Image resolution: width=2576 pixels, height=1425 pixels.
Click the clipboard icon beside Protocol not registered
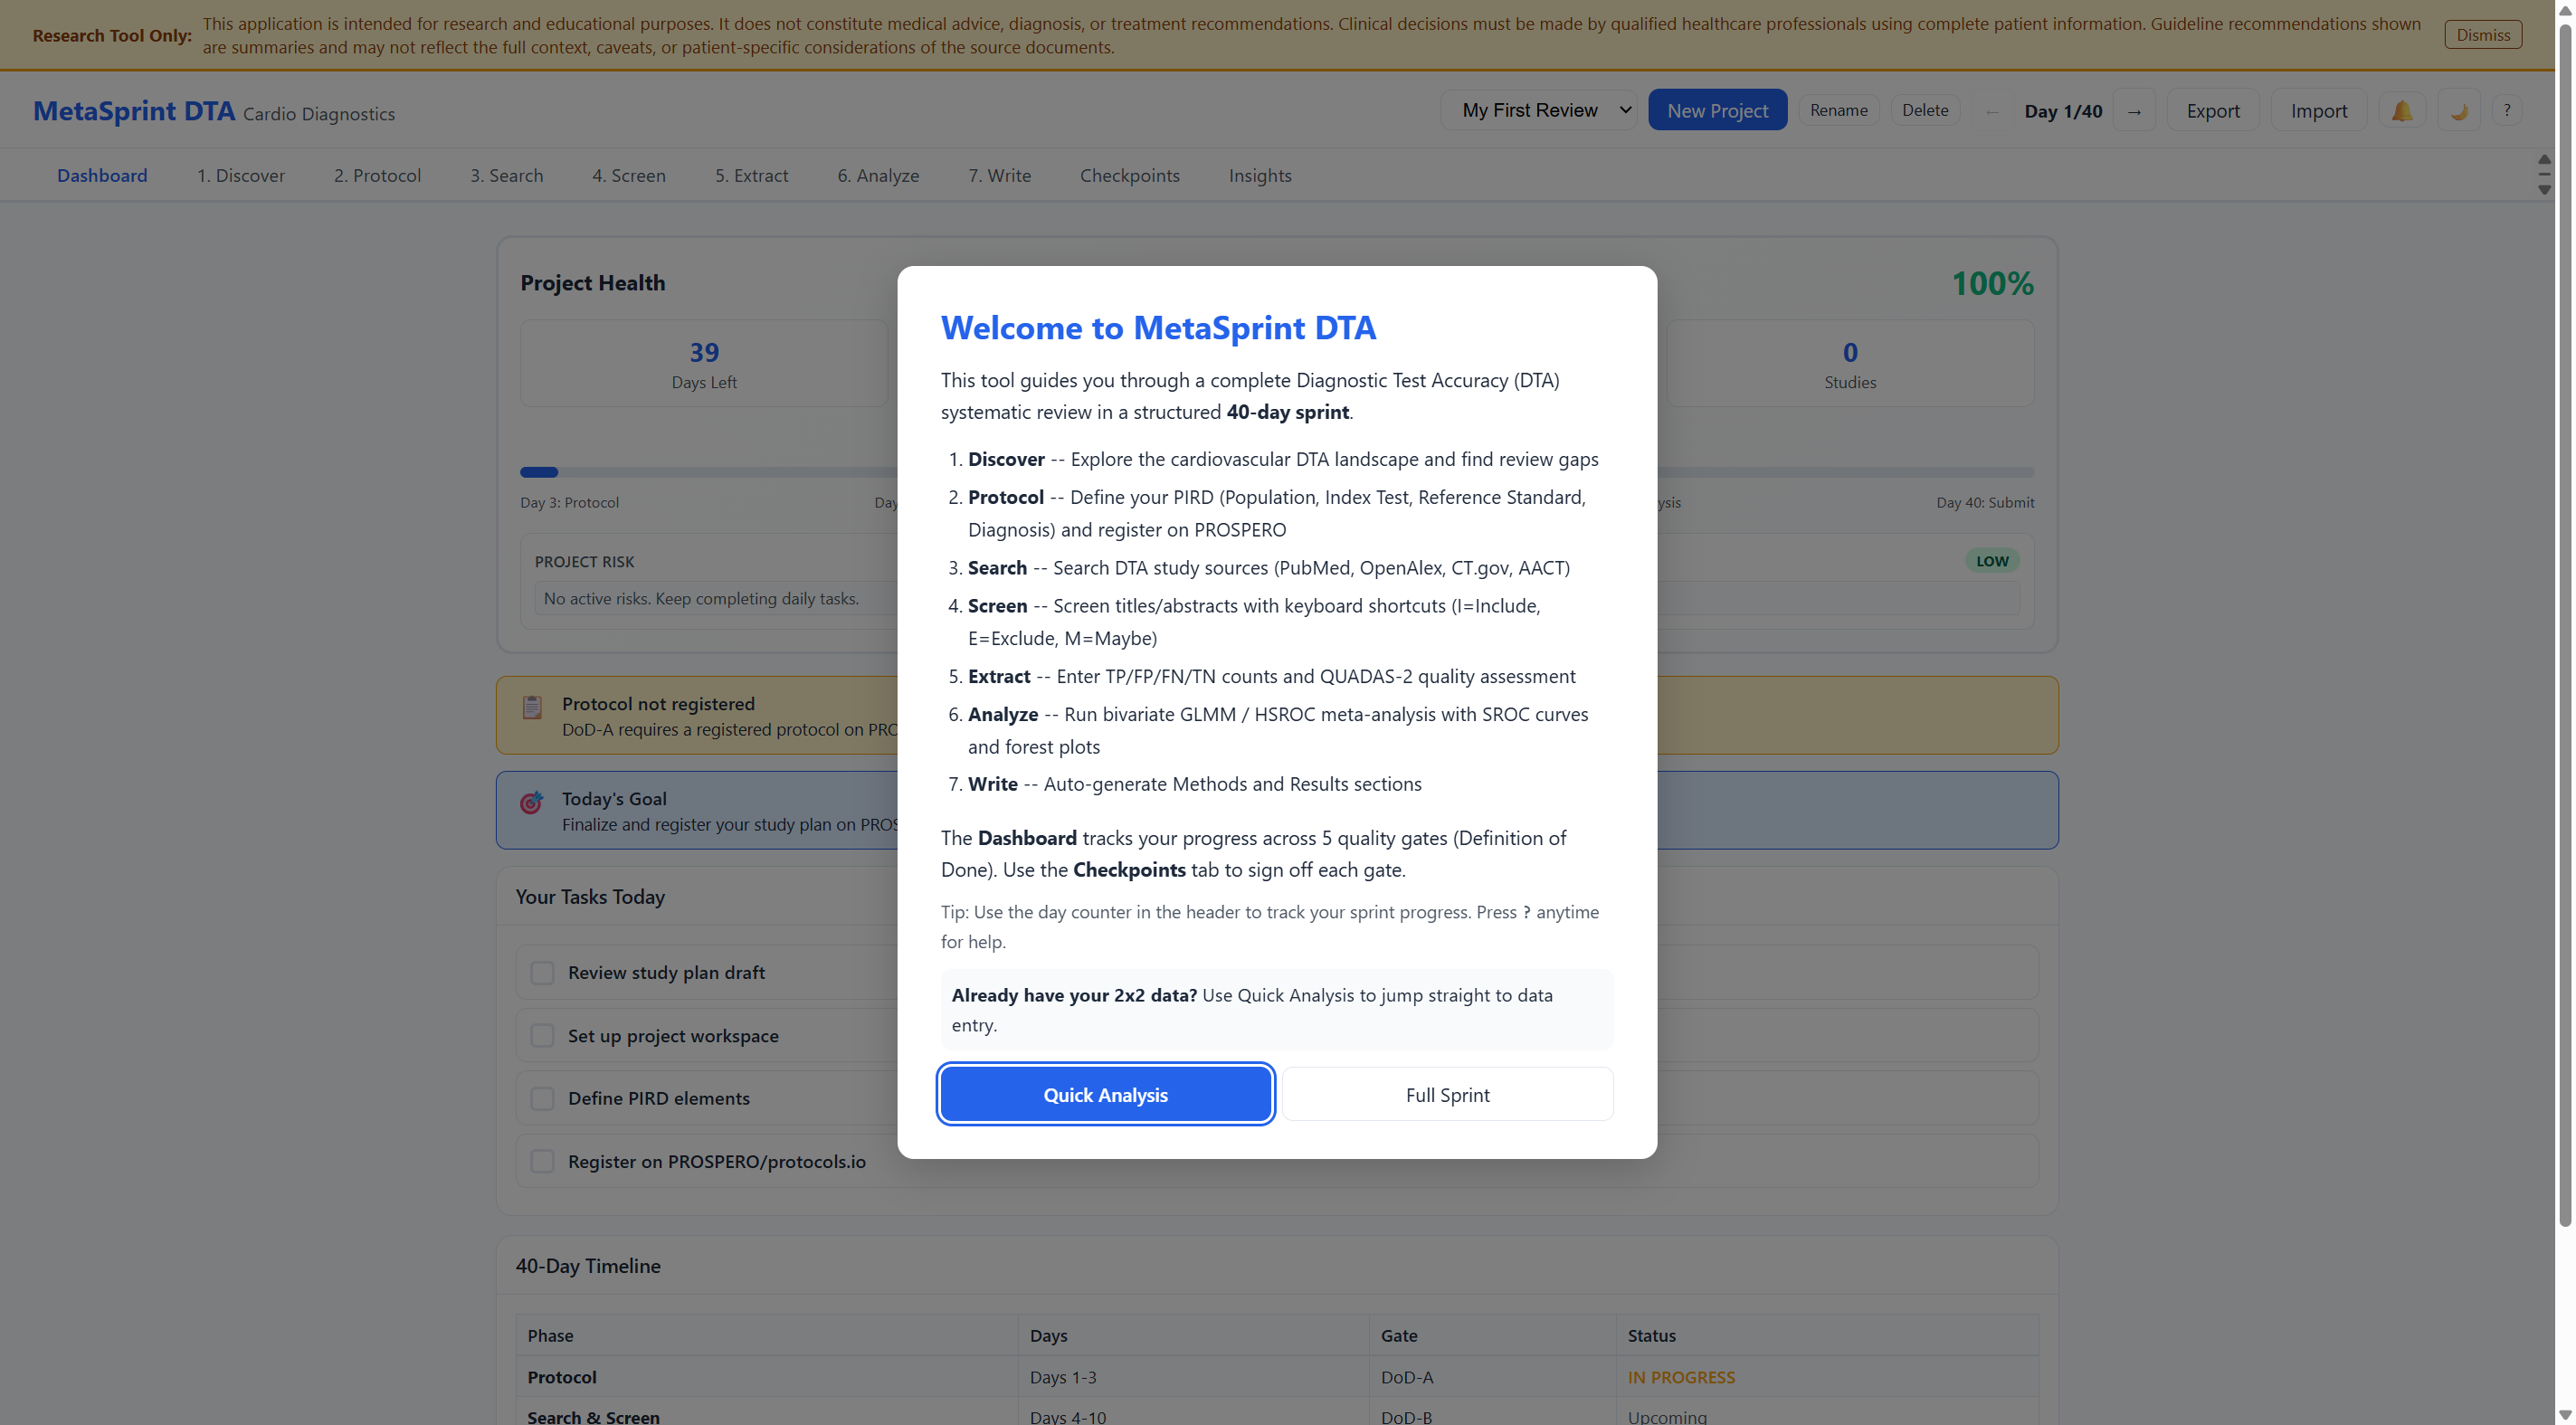point(532,707)
